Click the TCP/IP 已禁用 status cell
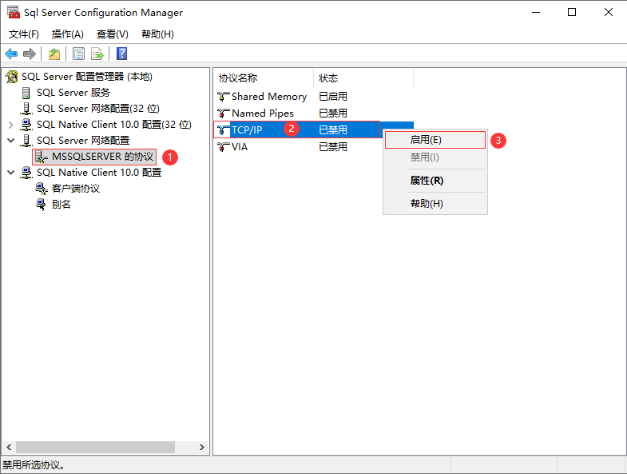Viewport: 627px width, 474px height. (333, 130)
